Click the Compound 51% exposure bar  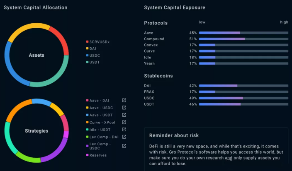(243, 39)
